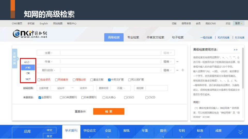This screenshot has width=248, height=139.
Task: Open the 知识元检索 link
Action: tap(223, 38)
